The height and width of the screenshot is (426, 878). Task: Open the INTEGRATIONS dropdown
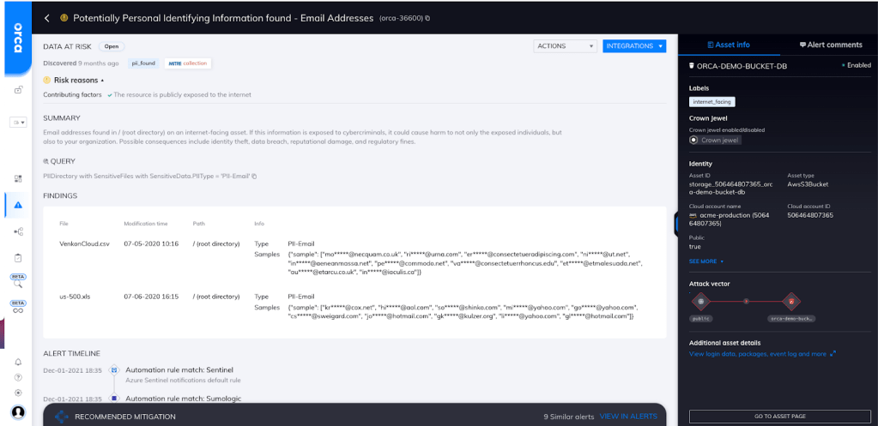pos(634,46)
